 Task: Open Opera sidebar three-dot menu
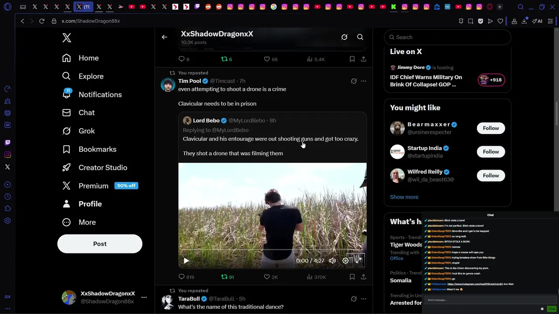(7, 308)
